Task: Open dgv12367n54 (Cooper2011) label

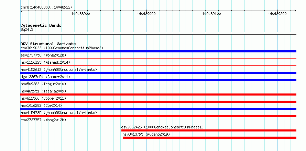Action: (x=45, y=77)
